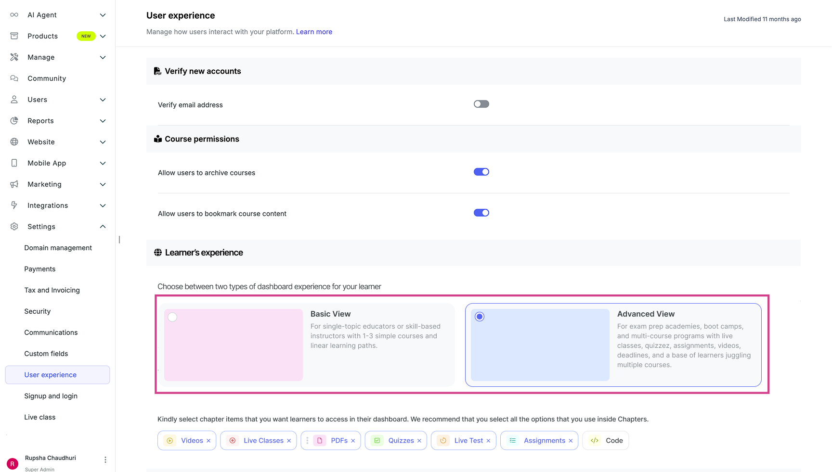Enable the Verify email address toggle
The image size is (832, 472).
pos(481,104)
